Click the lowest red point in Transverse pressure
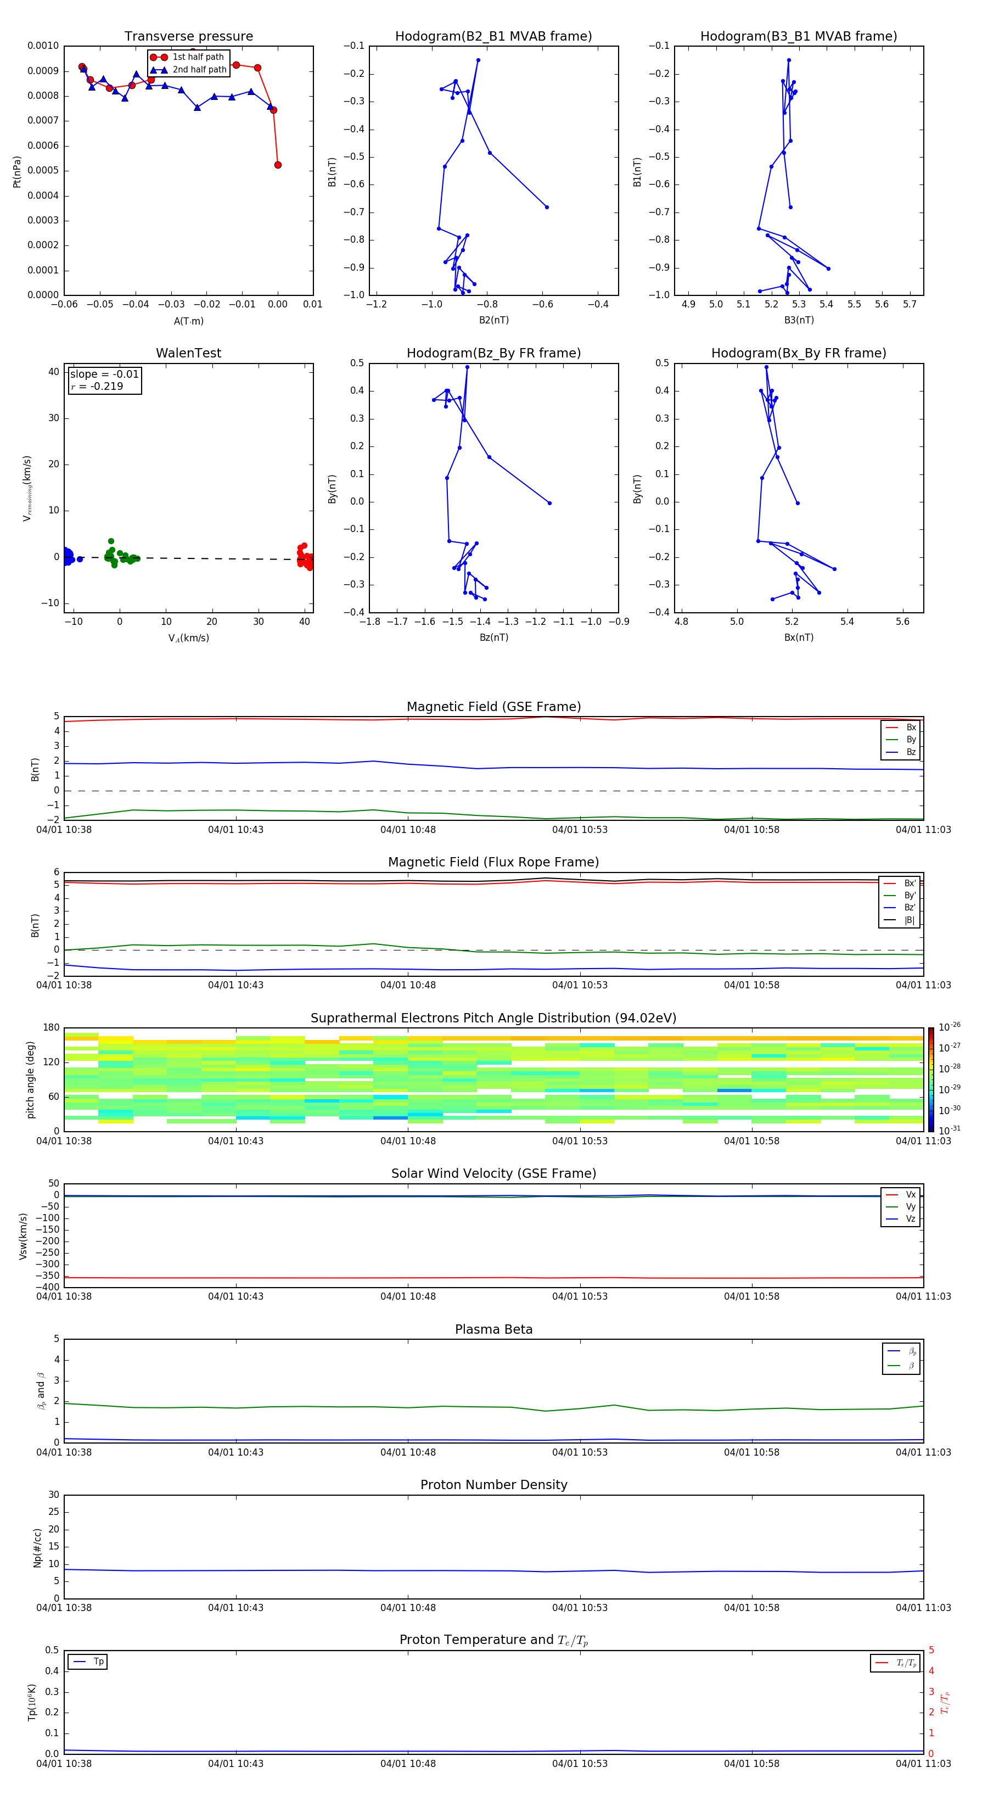Image resolution: width=988 pixels, height=1812 pixels. pyautogui.click(x=278, y=165)
